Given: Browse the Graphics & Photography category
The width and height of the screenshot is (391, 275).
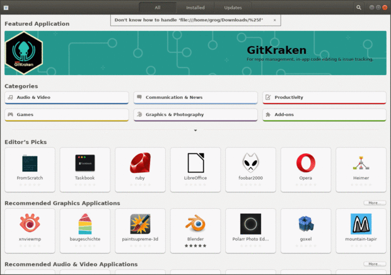Looking at the screenshot, I should [195, 115].
